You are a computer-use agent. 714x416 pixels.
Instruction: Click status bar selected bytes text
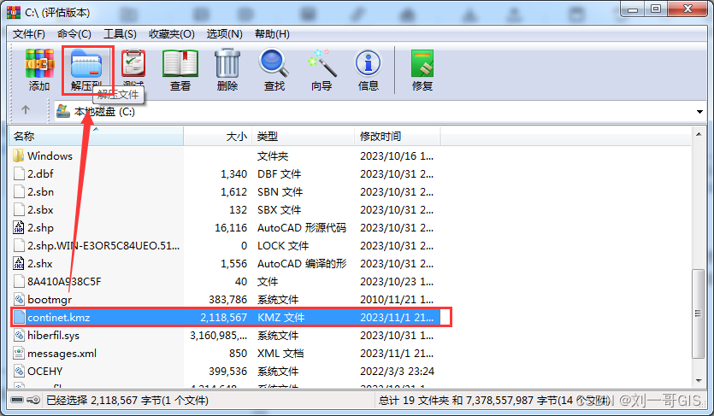click(x=127, y=400)
